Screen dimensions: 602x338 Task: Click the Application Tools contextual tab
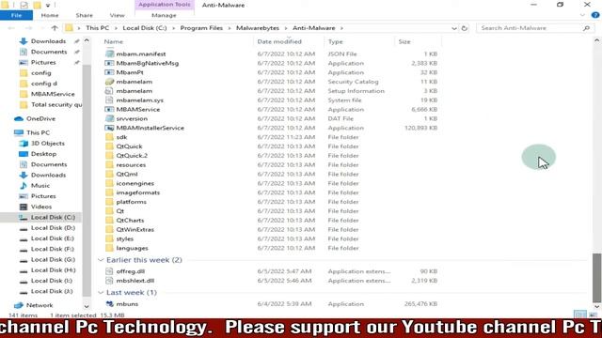click(x=165, y=5)
